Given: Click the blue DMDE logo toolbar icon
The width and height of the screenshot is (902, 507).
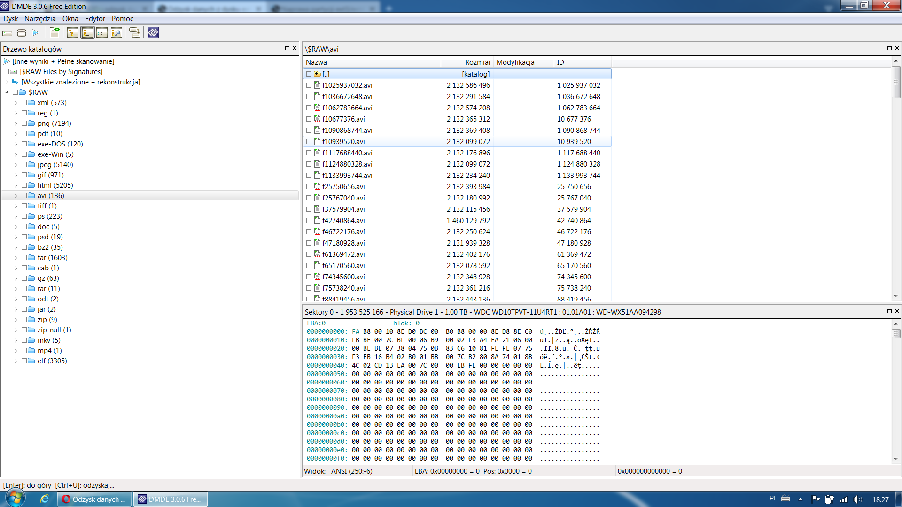Looking at the screenshot, I should tap(153, 32).
